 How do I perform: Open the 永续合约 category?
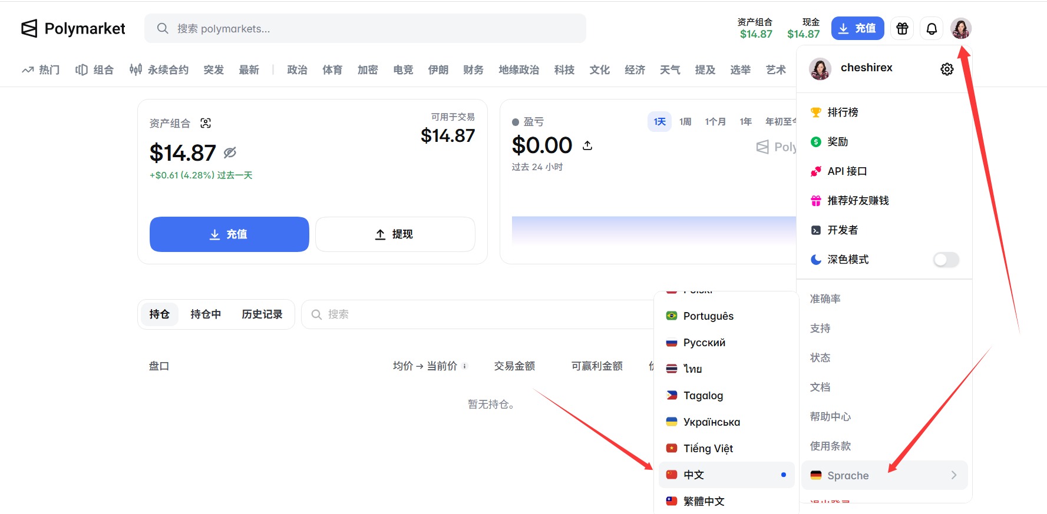click(159, 69)
